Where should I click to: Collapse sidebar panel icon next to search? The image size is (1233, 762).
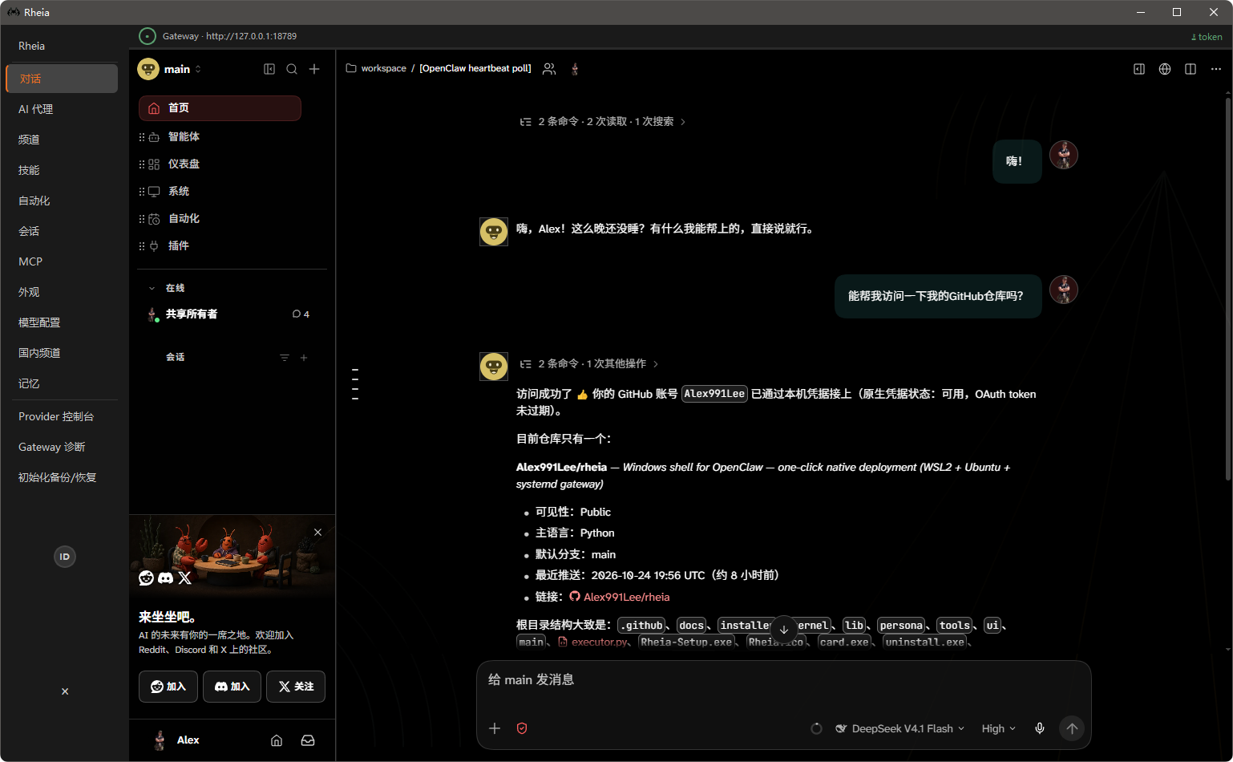pos(269,69)
